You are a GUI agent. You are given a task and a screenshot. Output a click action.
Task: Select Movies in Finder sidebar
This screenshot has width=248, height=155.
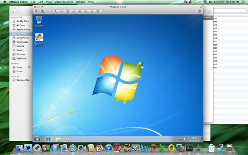[x=21, y=46]
